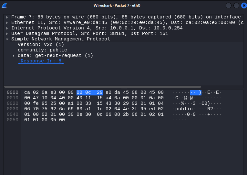Click the splitter handle between panes
Image resolution: width=247 pixels, height=175 pixels.
pyautogui.click(x=124, y=89)
